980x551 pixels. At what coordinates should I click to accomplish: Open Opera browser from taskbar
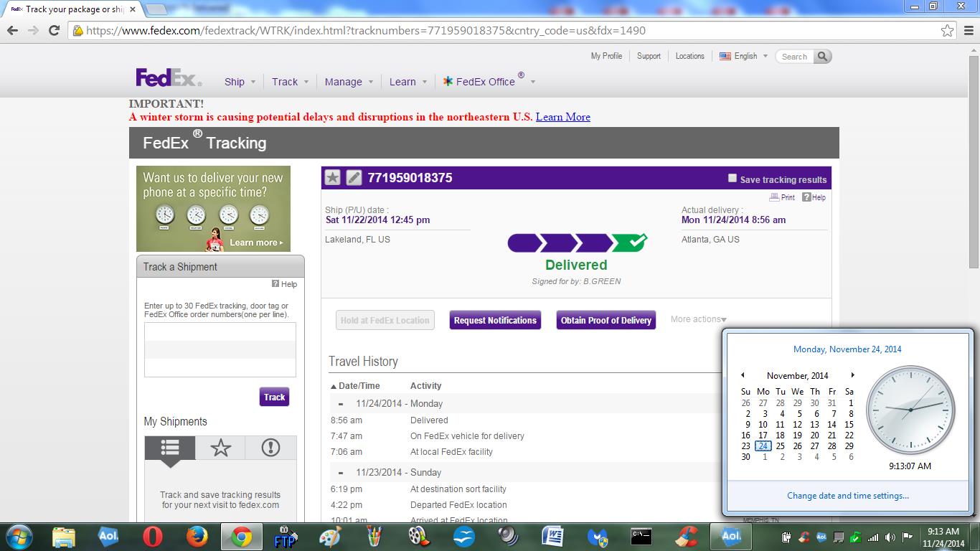pyautogui.click(x=152, y=537)
